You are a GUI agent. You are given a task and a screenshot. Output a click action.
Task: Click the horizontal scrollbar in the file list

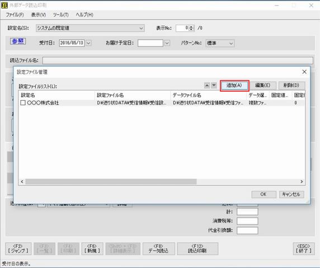(x=111, y=181)
